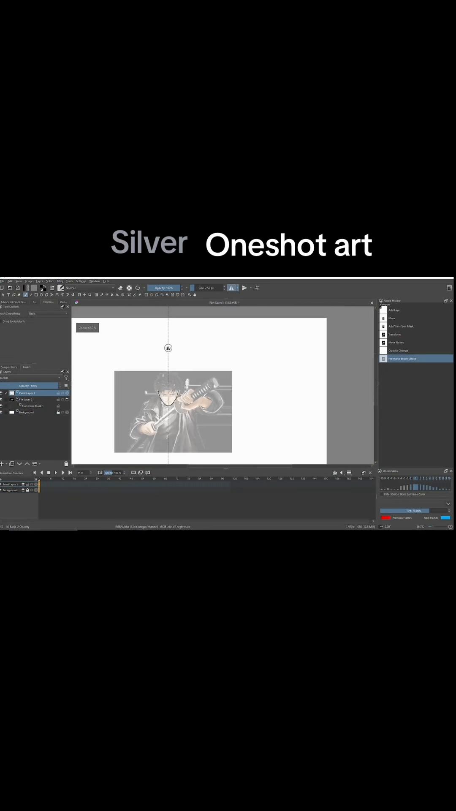The image size is (456, 811).
Task: Open the Settings menu
Action: [81, 281]
